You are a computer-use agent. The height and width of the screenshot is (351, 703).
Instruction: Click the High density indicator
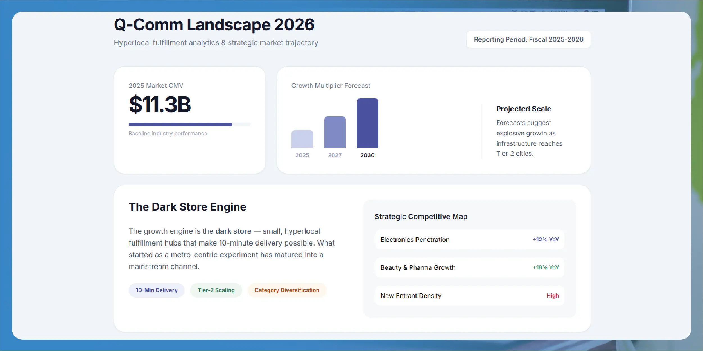click(552, 296)
